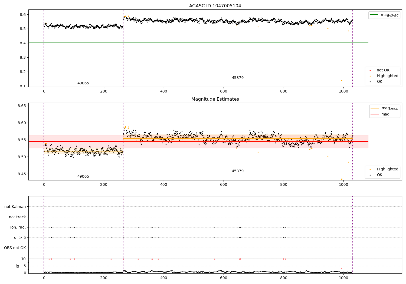Click obsid label "45379" in the top plot
This screenshot has width=406, height=284.
pos(238,78)
